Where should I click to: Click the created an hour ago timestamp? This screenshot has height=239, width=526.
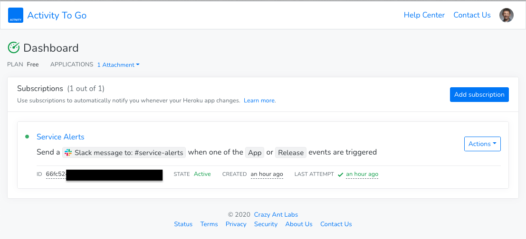pos(267,174)
